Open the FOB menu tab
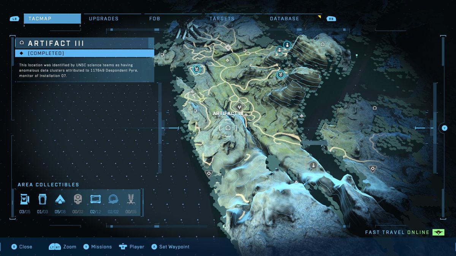456x256 pixels. [154, 18]
